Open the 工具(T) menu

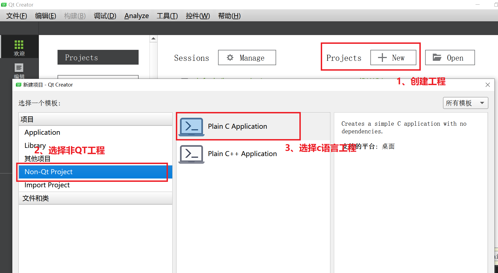(x=167, y=16)
